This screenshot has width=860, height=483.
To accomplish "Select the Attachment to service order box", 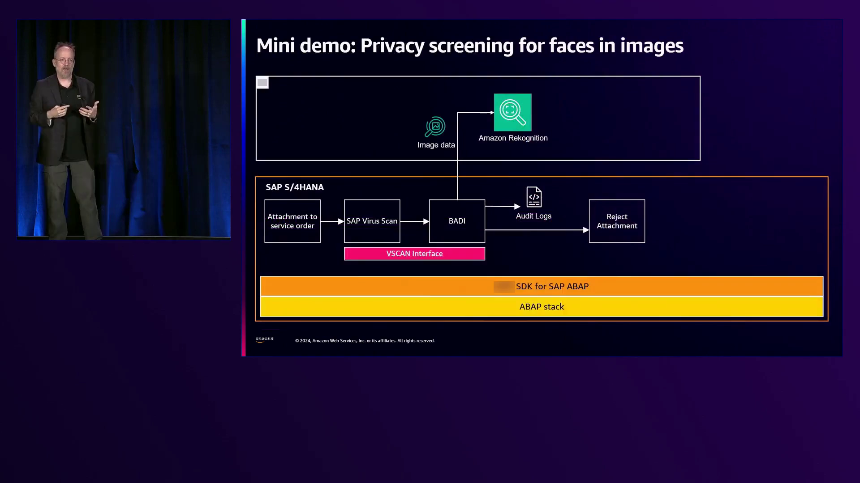I will pos(292,221).
